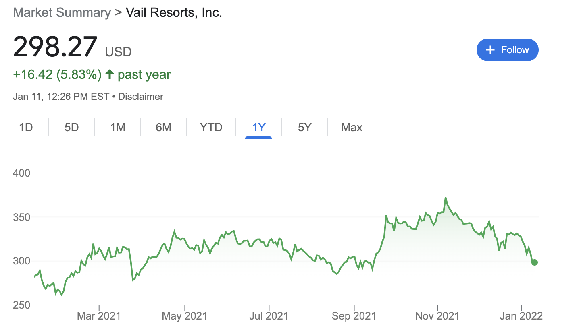Show the Max price history
Viewport: 579px width, 334px height.
(x=351, y=127)
